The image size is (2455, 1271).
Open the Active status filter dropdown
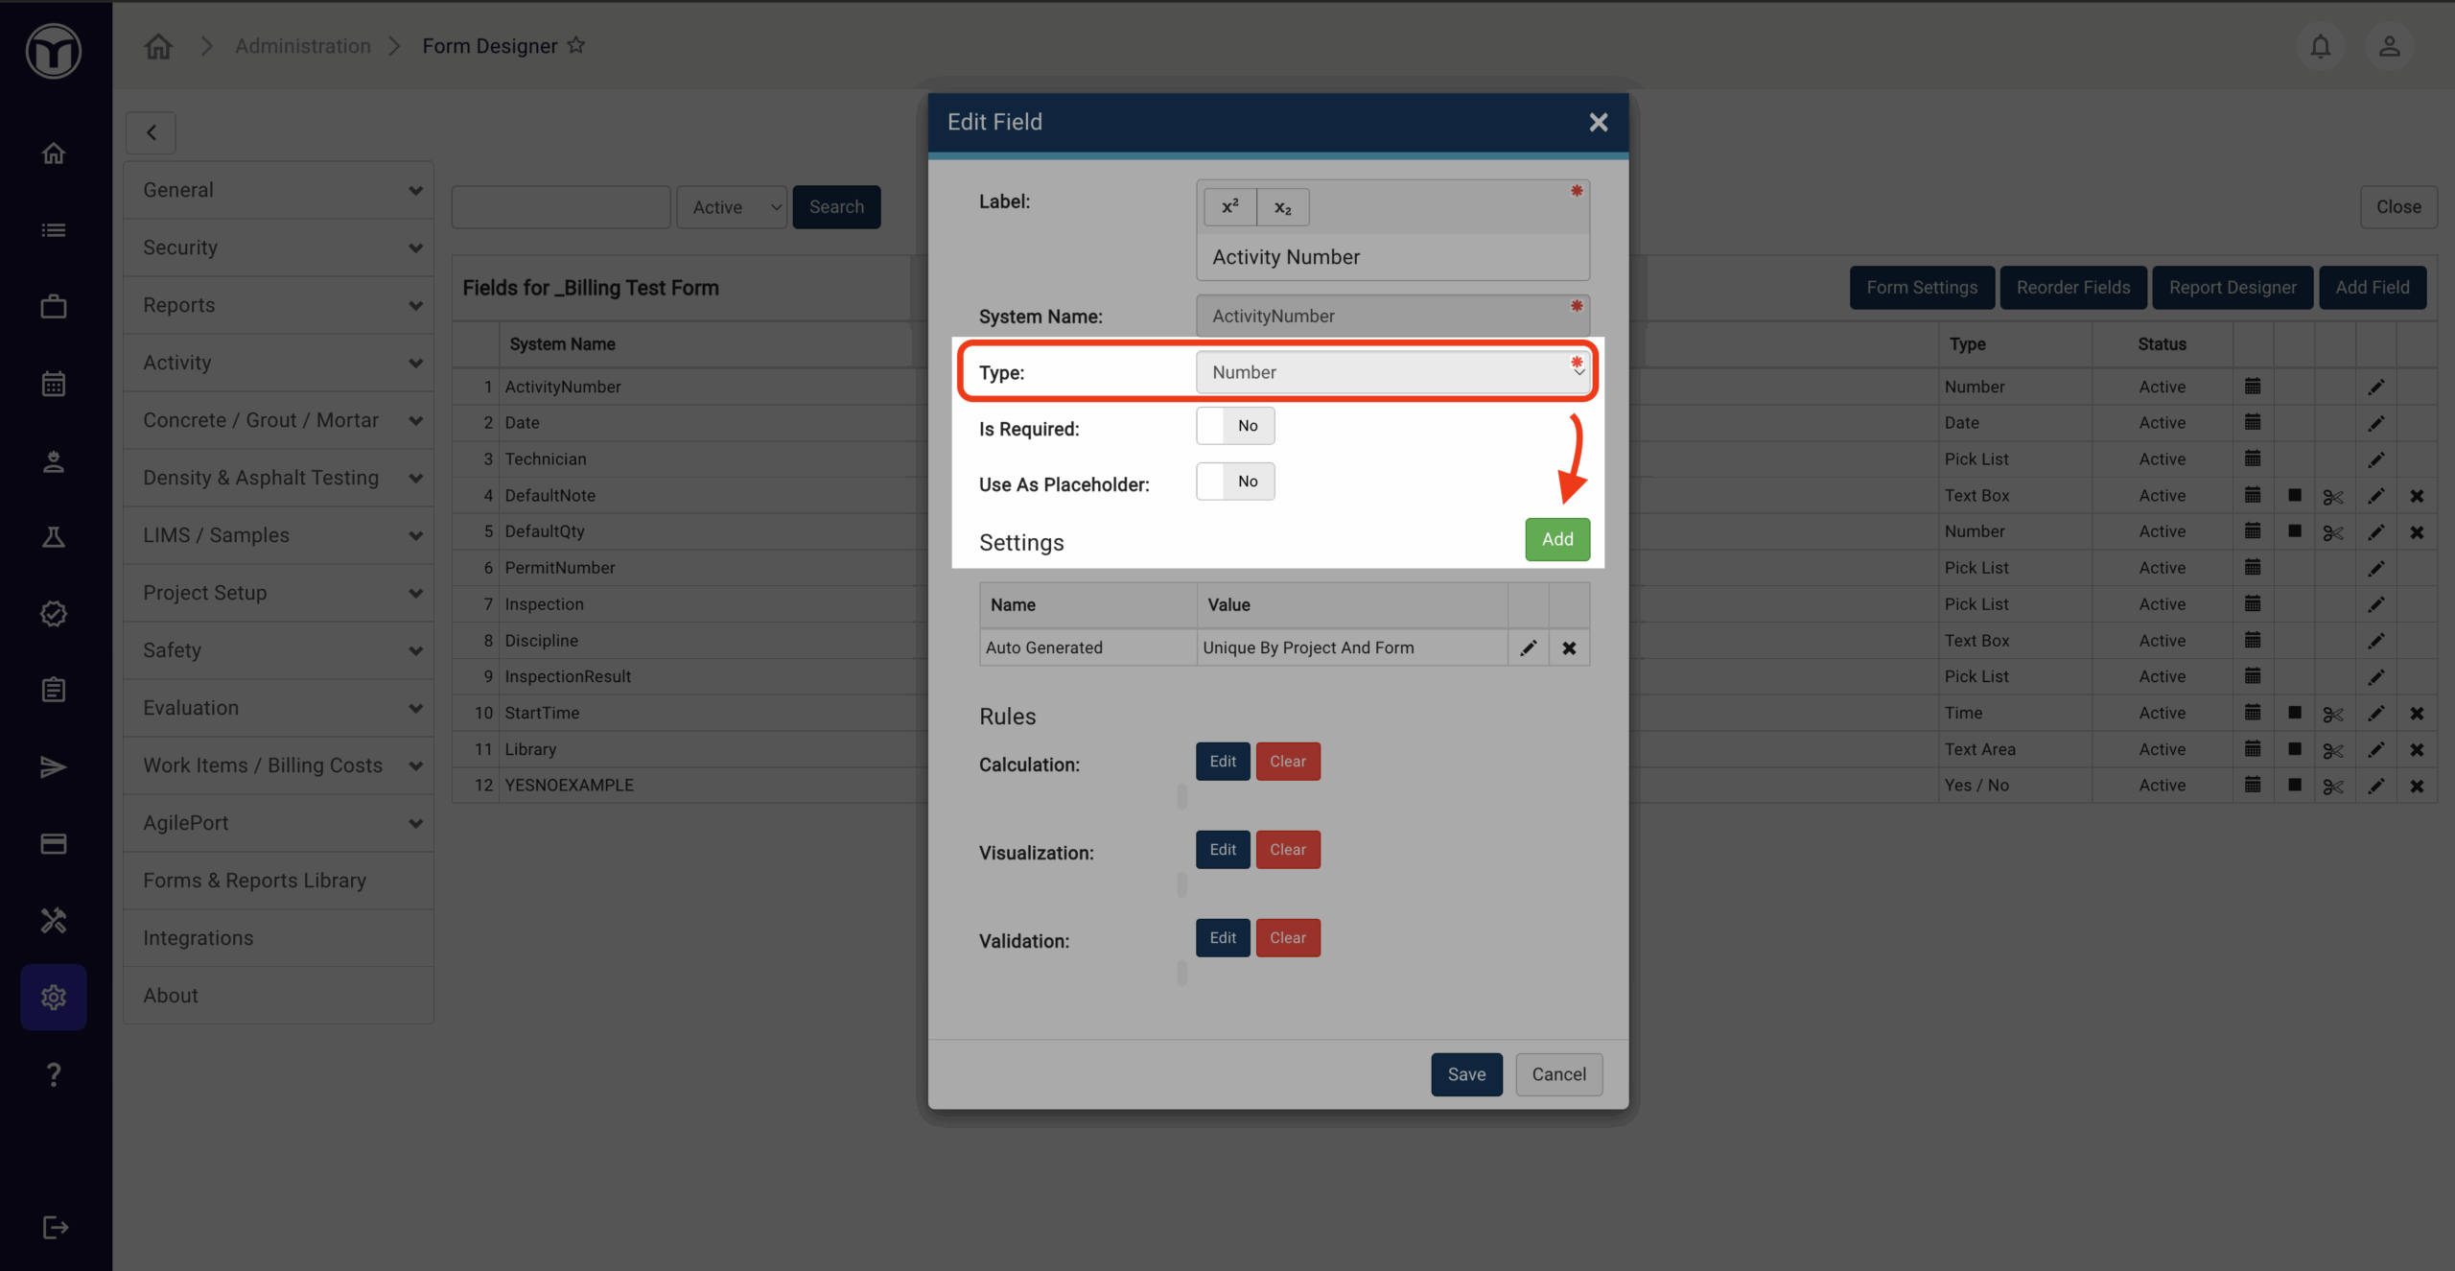click(732, 207)
